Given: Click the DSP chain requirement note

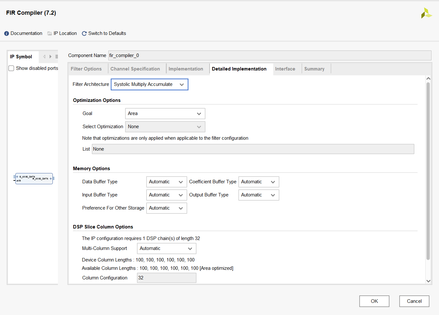Looking at the screenshot, I should [141, 238].
